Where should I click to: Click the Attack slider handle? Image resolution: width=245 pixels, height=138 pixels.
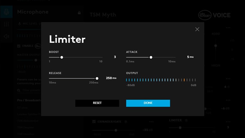pos(151,57)
